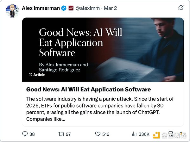Click the 38 replies count
This screenshot has height=142, width=190.
click(x=32, y=134)
